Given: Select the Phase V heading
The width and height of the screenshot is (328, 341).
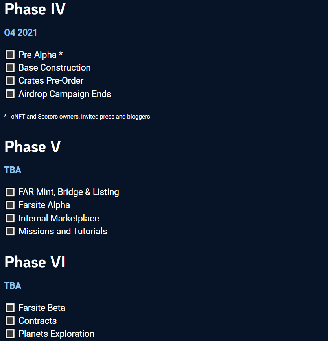Looking at the screenshot, I should click(x=33, y=146).
